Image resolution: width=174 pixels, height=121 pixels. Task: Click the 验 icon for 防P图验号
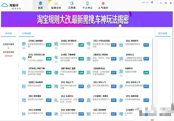[x=56, y=44]
